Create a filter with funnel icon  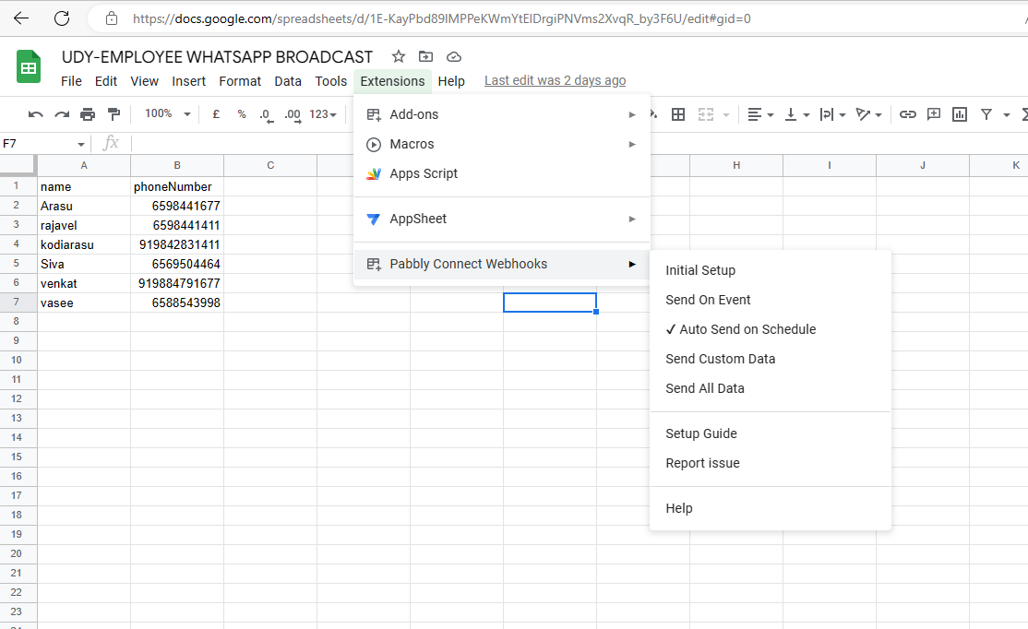(986, 114)
